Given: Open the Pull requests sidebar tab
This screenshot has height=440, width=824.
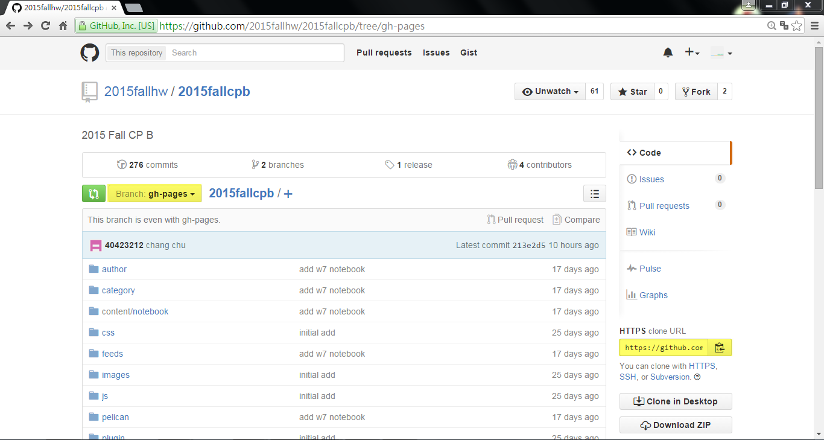Looking at the screenshot, I should (675, 206).
